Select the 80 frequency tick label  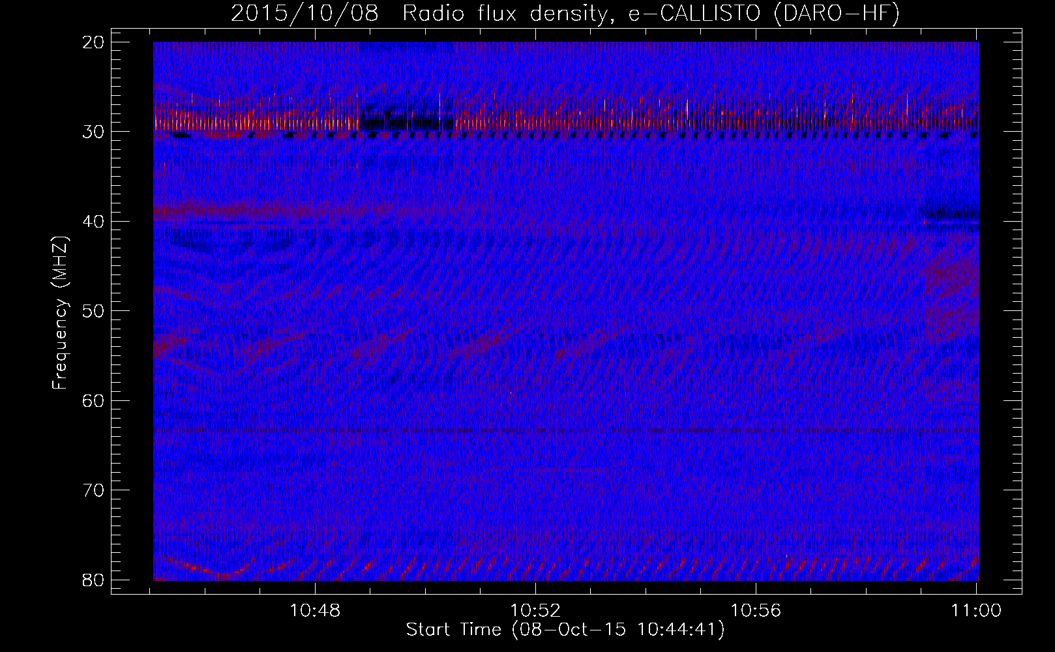(x=94, y=580)
